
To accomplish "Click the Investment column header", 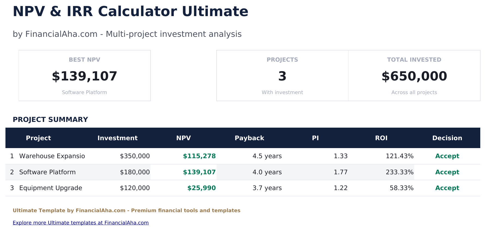I will (118, 138).
